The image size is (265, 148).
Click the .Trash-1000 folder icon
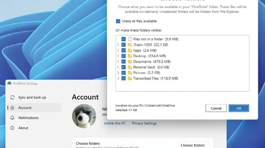pos(130,45)
